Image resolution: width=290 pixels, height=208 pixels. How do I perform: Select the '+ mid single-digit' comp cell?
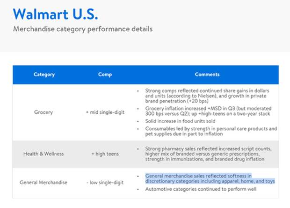tap(105, 112)
